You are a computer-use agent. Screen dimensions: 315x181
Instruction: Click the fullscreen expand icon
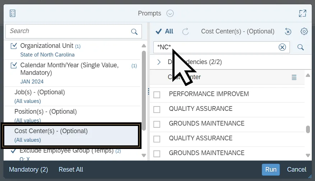click(x=302, y=13)
